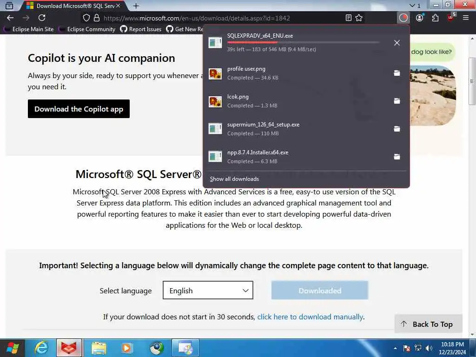Open Eclipse Main Site bookmark

point(29,29)
